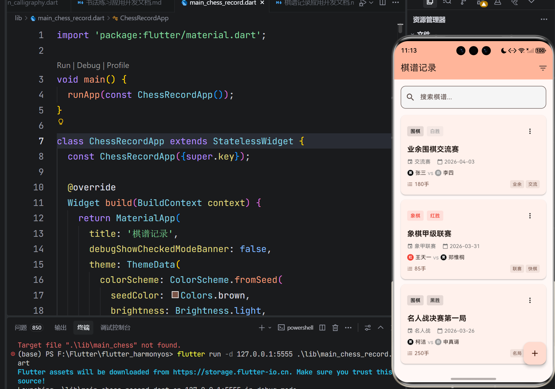Open editor more actions ellipsis
Viewport: 555px width, 389px height.
(x=396, y=3)
